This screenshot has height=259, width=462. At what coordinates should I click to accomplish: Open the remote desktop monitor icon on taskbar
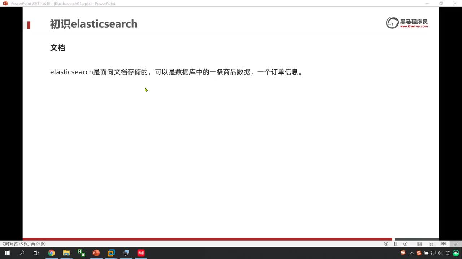tap(126, 253)
